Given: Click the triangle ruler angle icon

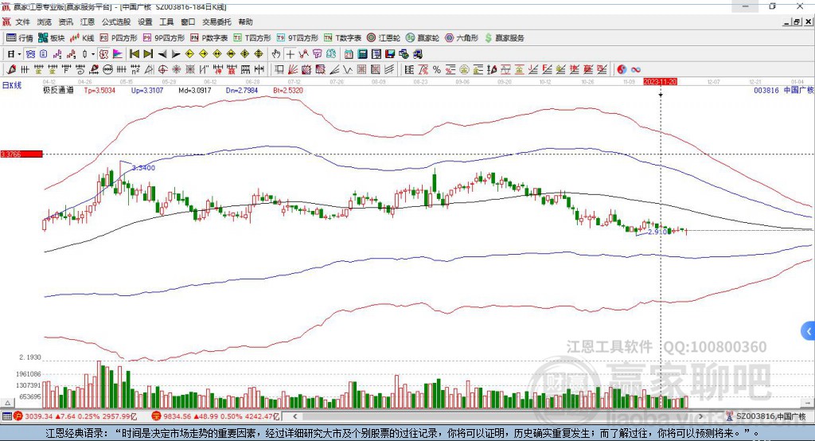Looking at the screenshot, I should click(x=149, y=70).
